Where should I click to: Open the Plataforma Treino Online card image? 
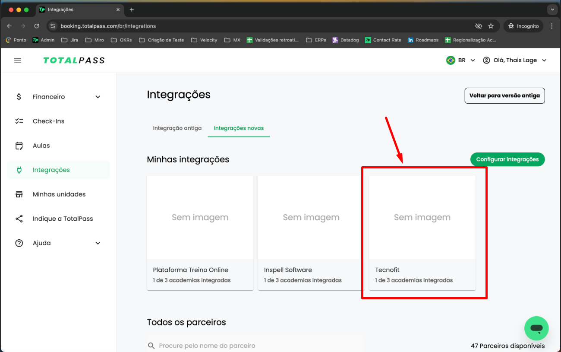pos(200,217)
